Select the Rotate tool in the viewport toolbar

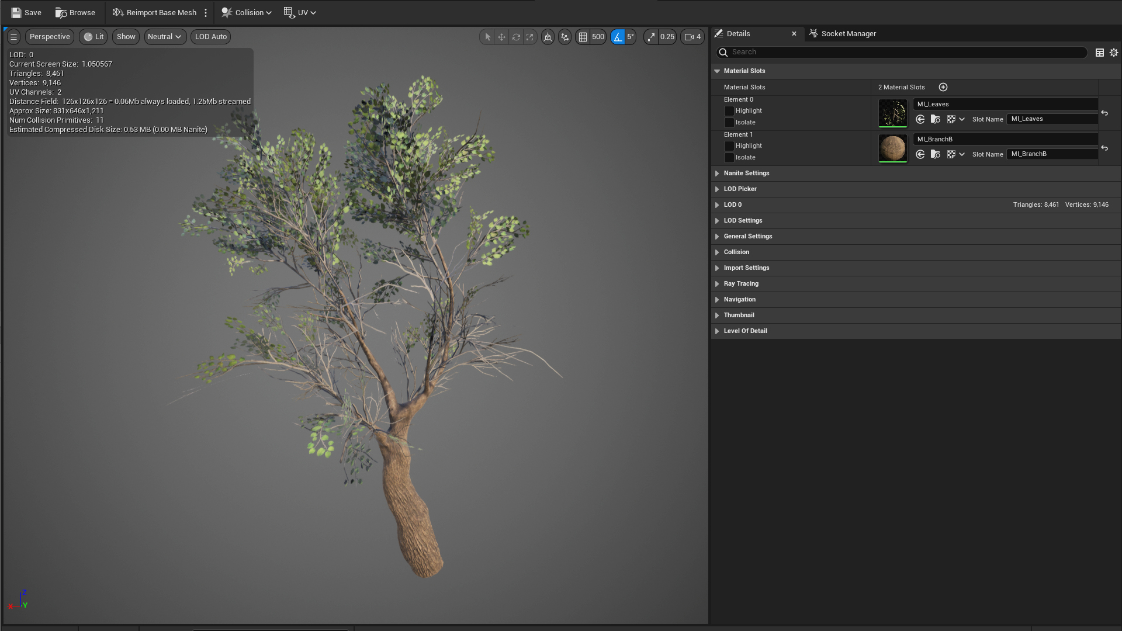516,37
